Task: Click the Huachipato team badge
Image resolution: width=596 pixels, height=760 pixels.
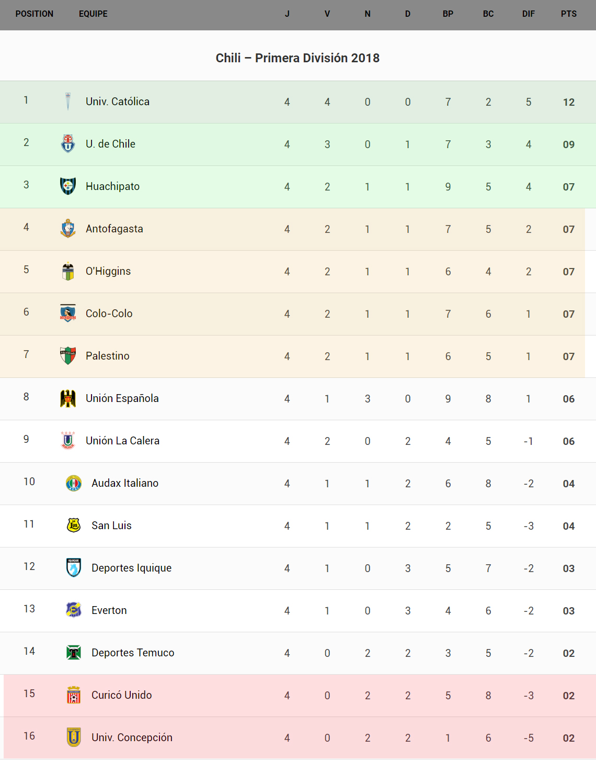Action: [68, 186]
